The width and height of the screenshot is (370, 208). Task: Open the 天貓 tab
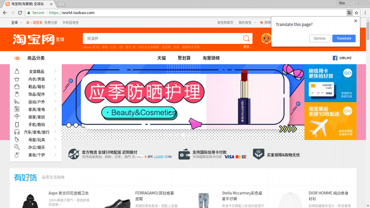[162, 58]
